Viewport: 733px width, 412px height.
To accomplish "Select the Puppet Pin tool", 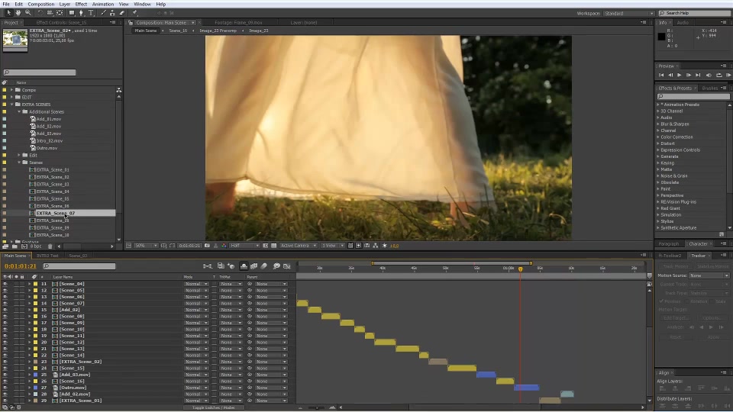I will pyautogui.click(x=134, y=13).
